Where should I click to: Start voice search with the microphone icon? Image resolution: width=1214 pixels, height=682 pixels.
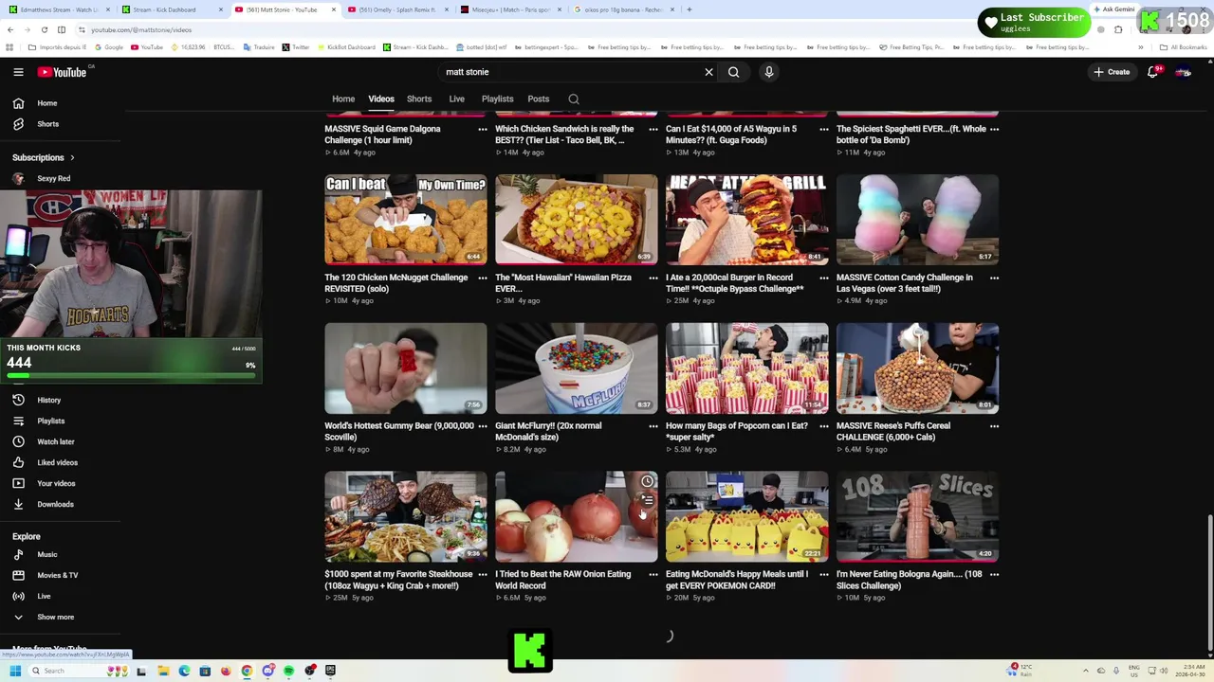(x=769, y=72)
